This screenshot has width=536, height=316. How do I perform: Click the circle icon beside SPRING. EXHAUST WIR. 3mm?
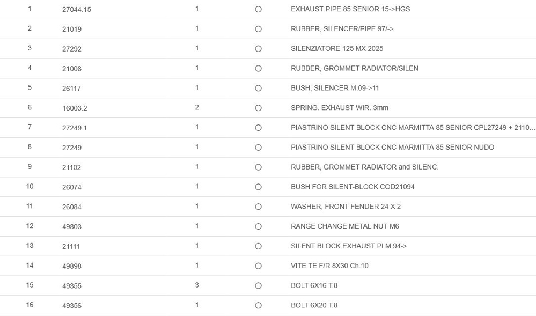pos(258,108)
